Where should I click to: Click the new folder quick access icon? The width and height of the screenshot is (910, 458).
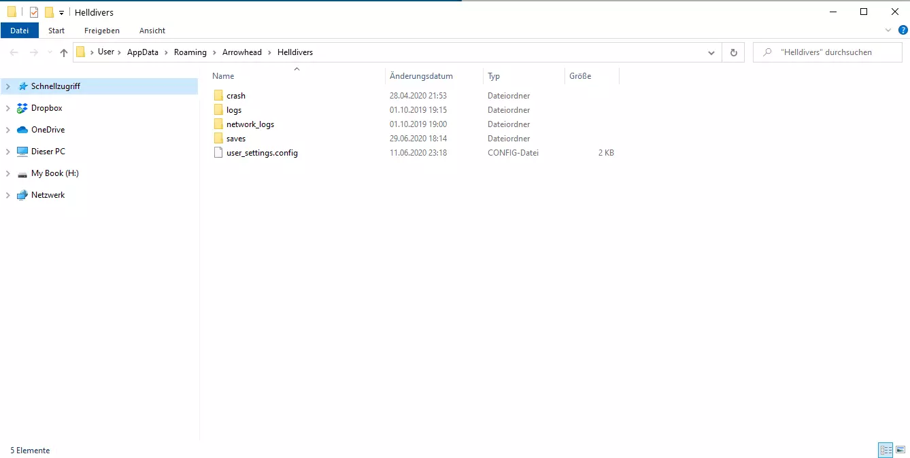tap(49, 12)
